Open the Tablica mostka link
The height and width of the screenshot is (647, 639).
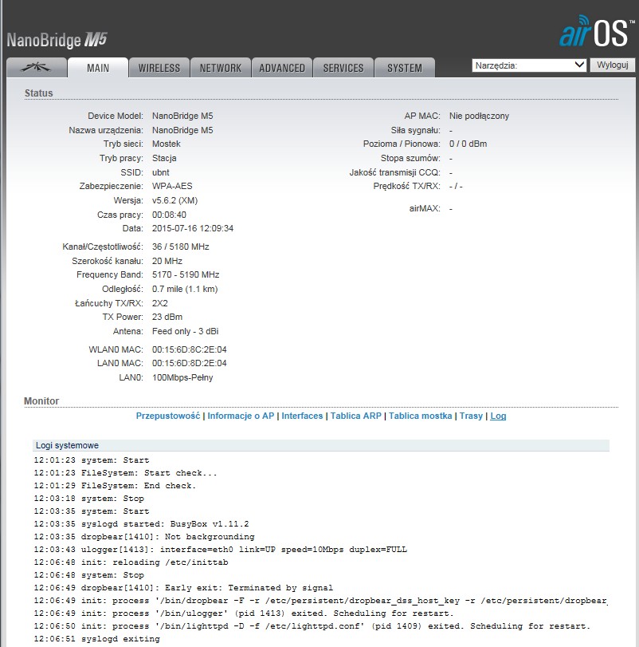420,416
